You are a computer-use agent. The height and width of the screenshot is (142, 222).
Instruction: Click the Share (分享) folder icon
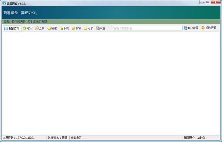85,28
